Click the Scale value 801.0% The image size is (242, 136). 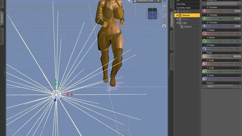pyautogui.click(x=237, y=56)
